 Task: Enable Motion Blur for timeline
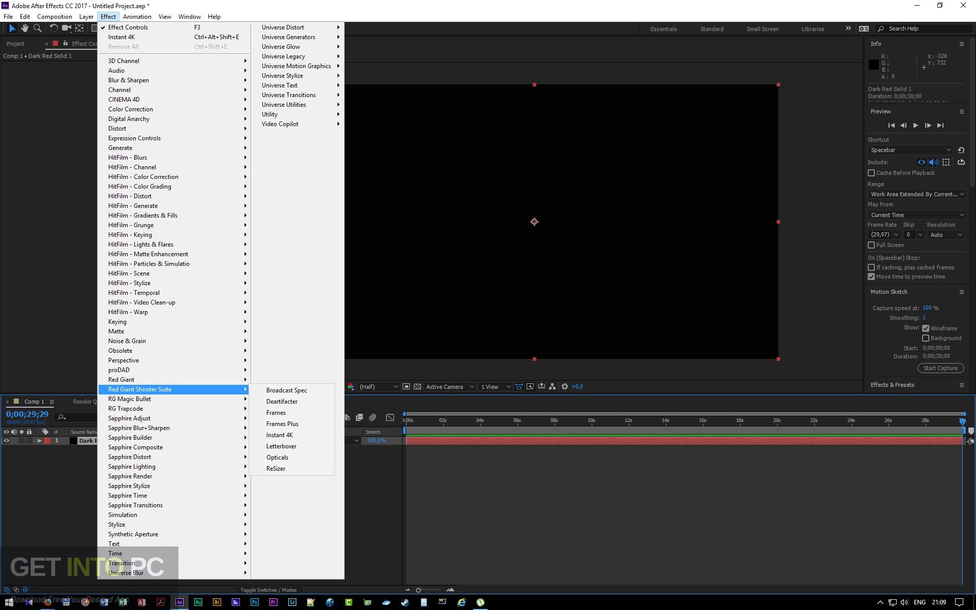[x=373, y=417]
